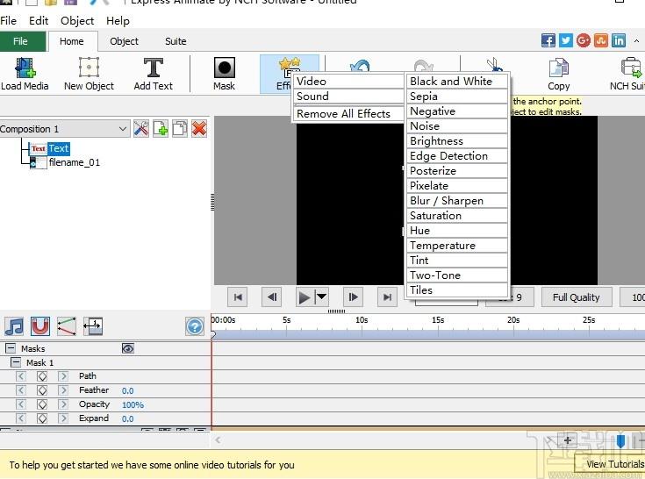Duplicate the composition icon
Viewport: 645px width, 479px height.
coord(180,129)
